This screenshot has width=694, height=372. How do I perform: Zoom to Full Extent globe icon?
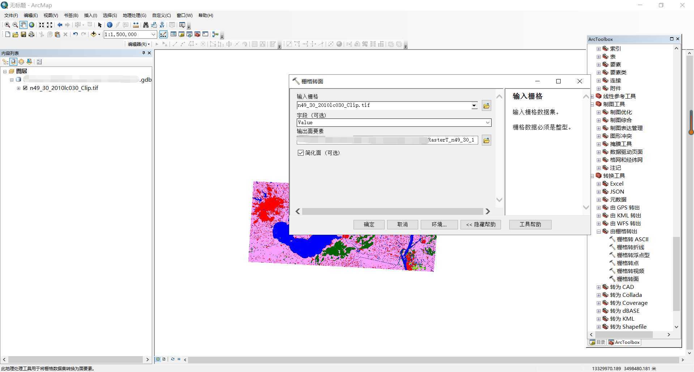tap(31, 25)
